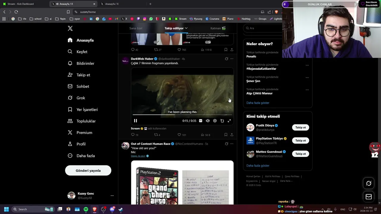Show more suggestions under Kimi takip etmeli
381x214 pixels.
pos(258,166)
